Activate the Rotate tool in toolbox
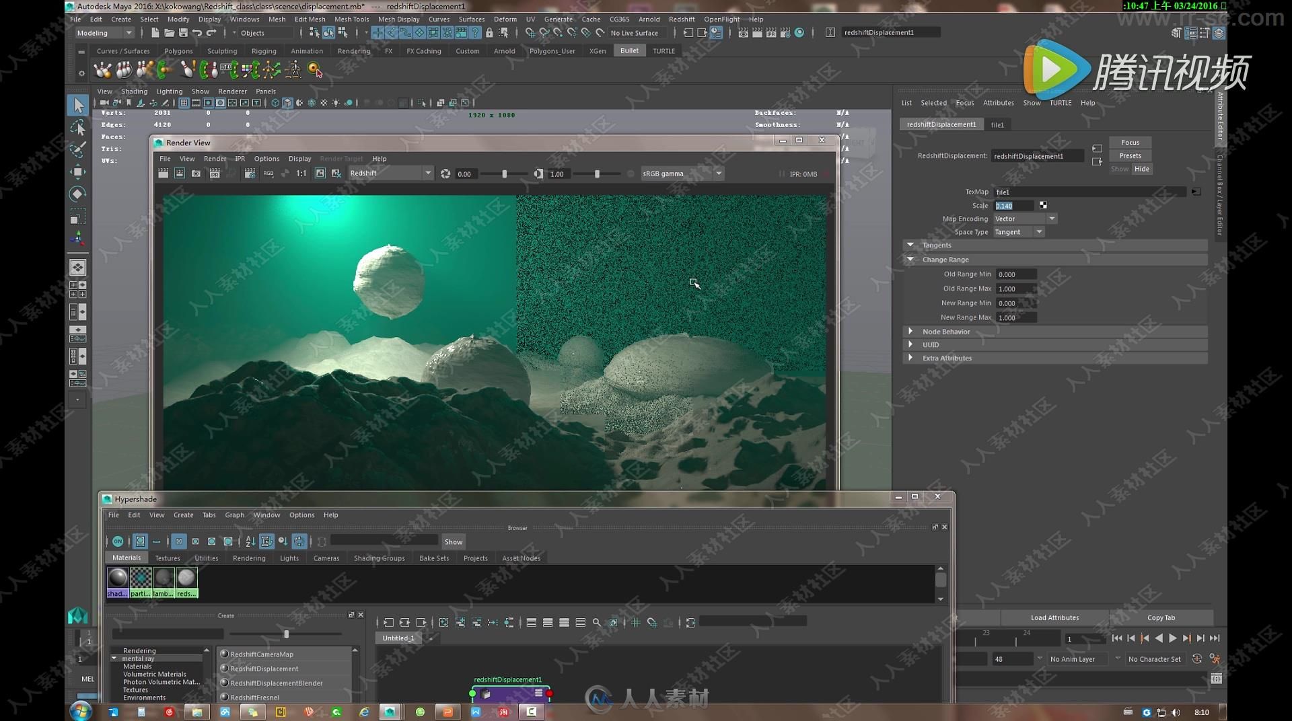1292x721 pixels. (x=78, y=194)
